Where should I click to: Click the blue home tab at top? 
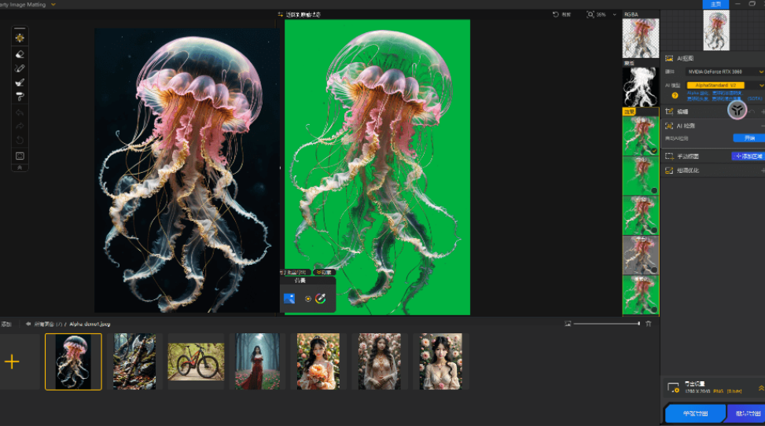pos(715,5)
